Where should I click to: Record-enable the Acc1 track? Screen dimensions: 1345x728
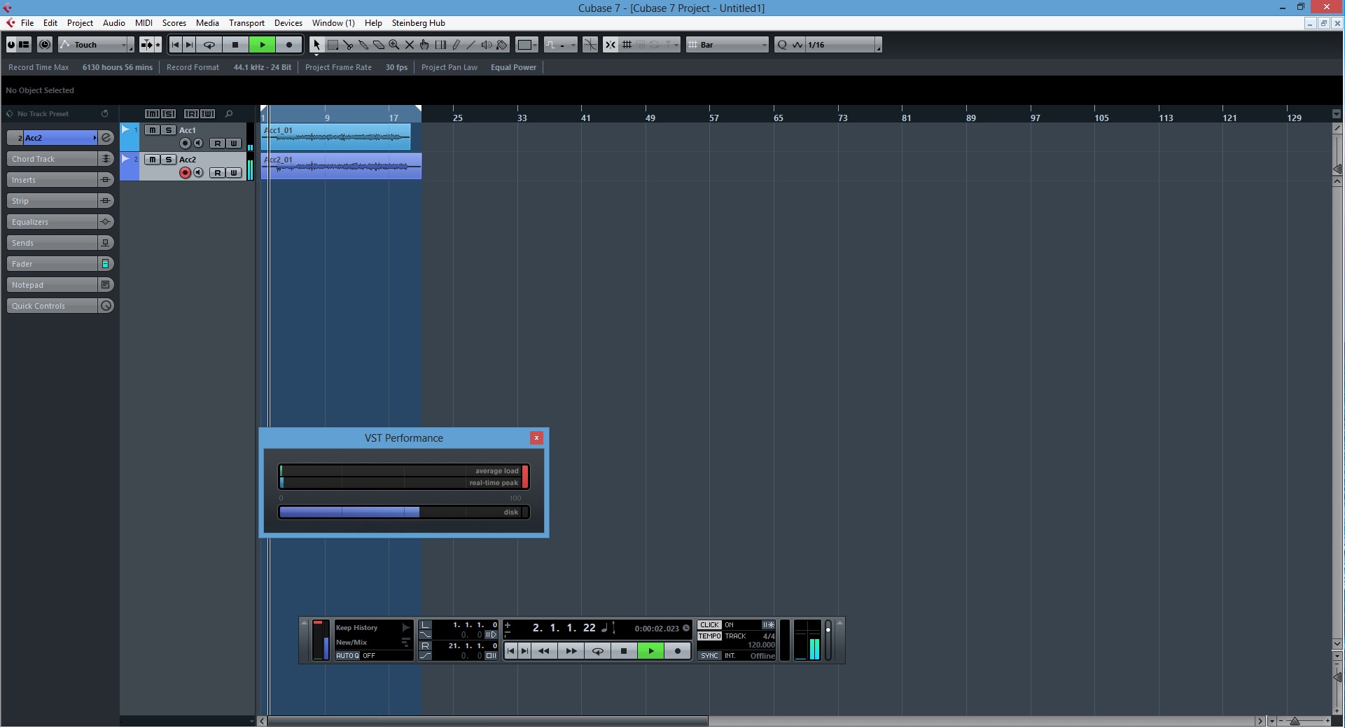(x=185, y=143)
